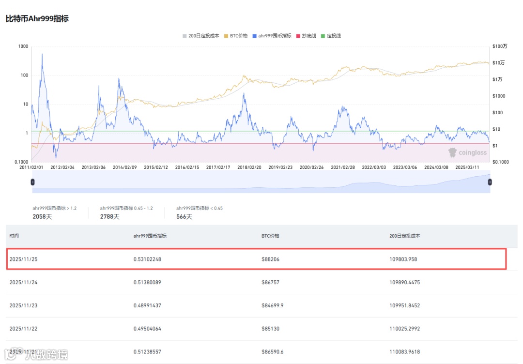Viewport: 523px width, 364px height.
Task: Click the ahr999囤币指标 table column header
Action: [150, 236]
